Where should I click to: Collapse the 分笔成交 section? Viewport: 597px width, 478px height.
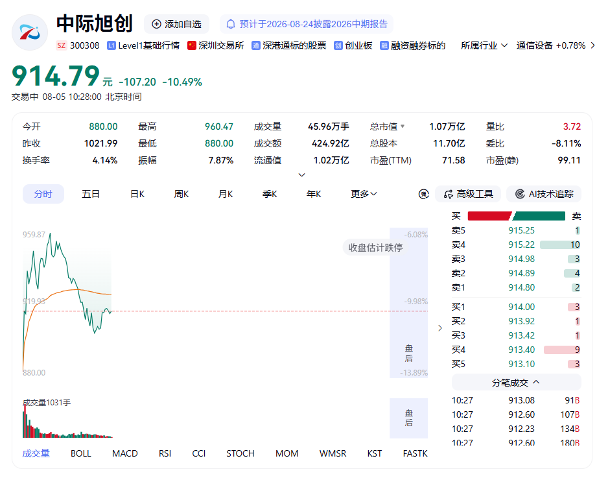(516, 383)
